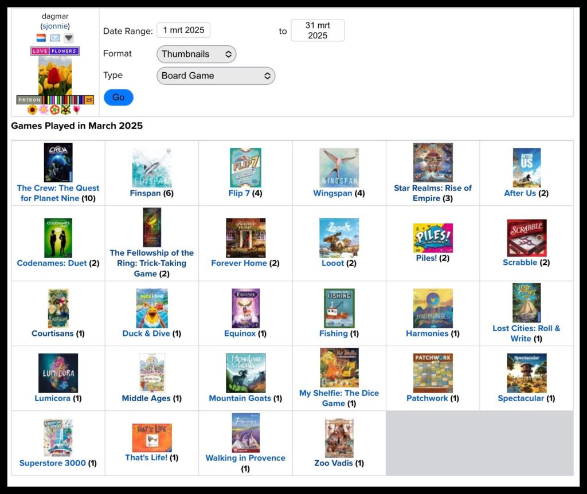
Task: Click the Forever Home cover thumbnail
Action: [x=245, y=238]
